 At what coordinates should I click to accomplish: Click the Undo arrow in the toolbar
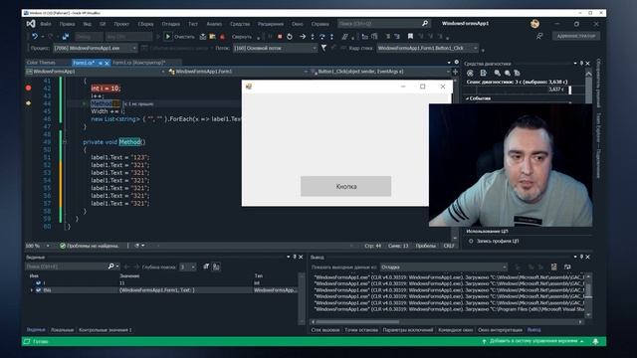click(x=35, y=37)
